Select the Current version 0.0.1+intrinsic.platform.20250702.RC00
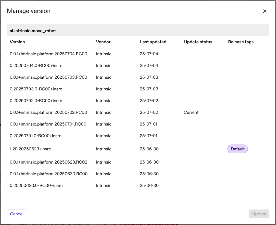 pos(49,112)
